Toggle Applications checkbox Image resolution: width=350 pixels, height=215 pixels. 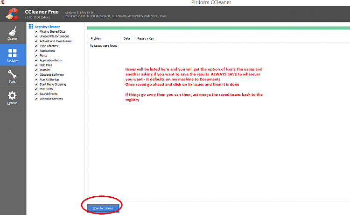(x=36, y=51)
